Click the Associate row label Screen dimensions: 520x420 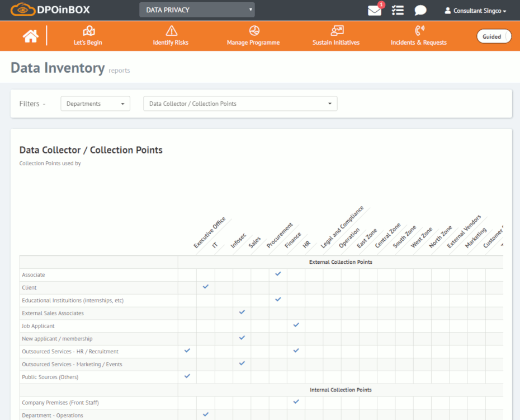[34, 275]
